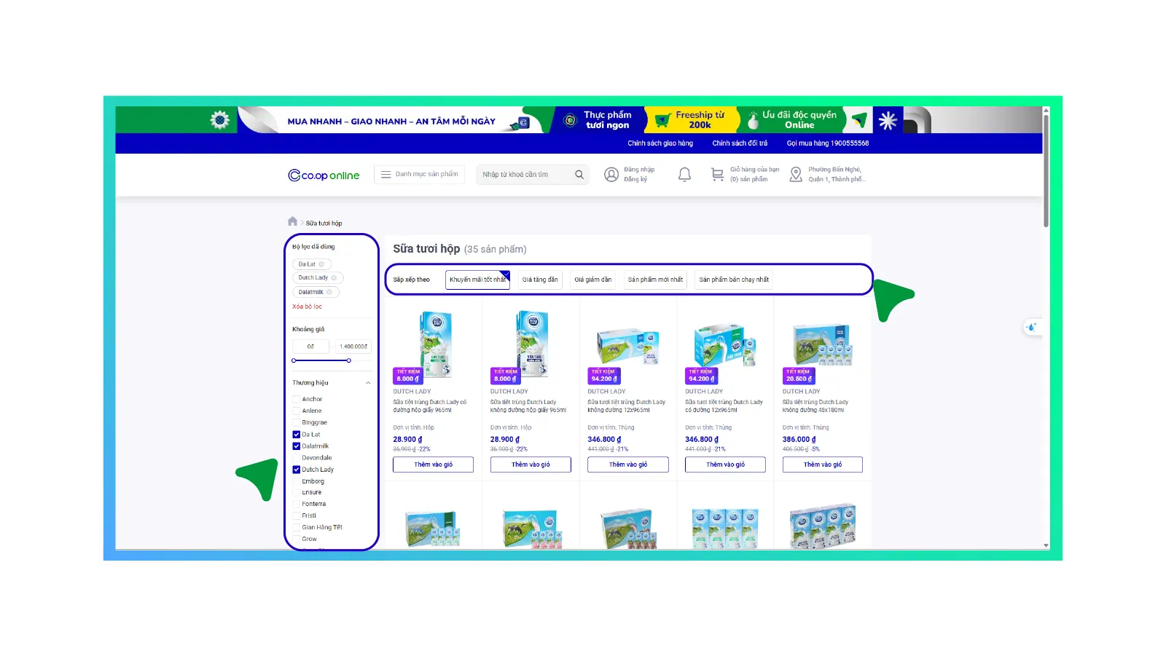Add first Dutch Lady product to cart
Viewport: 1166px width, 656px height.
point(433,465)
